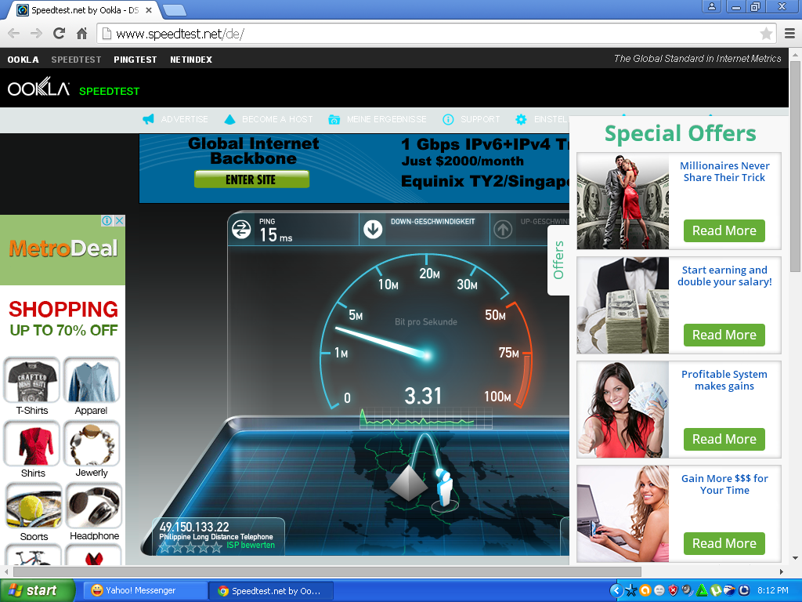The height and width of the screenshot is (602, 802).
Task: Bookmark this page with the star icon
Action: [x=766, y=34]
